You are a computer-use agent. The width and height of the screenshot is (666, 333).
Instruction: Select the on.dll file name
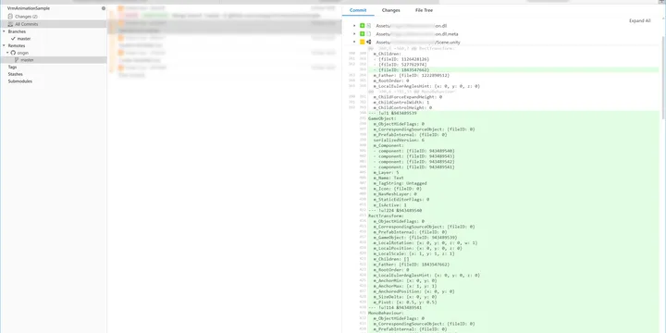tap(411, 26)
